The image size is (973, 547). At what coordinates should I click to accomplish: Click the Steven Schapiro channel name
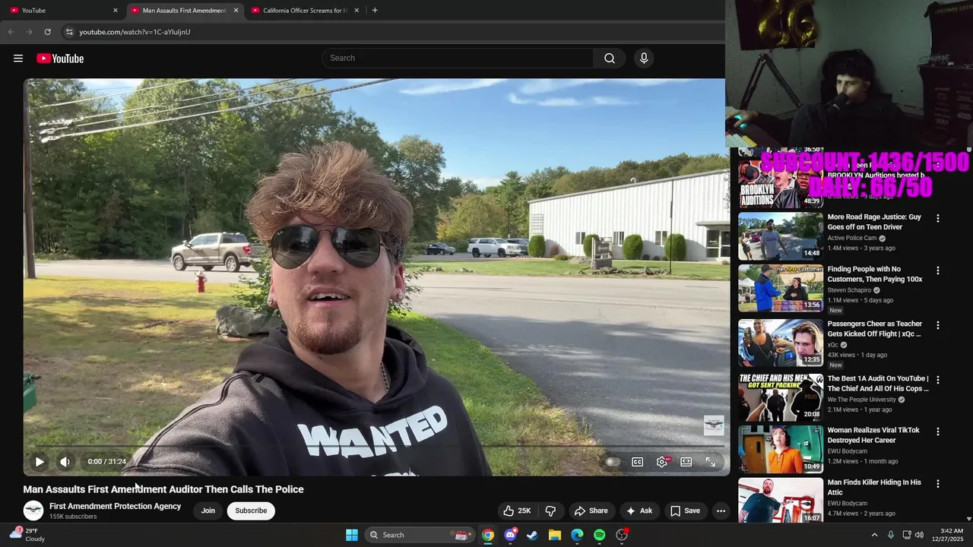tap(849, 290)
